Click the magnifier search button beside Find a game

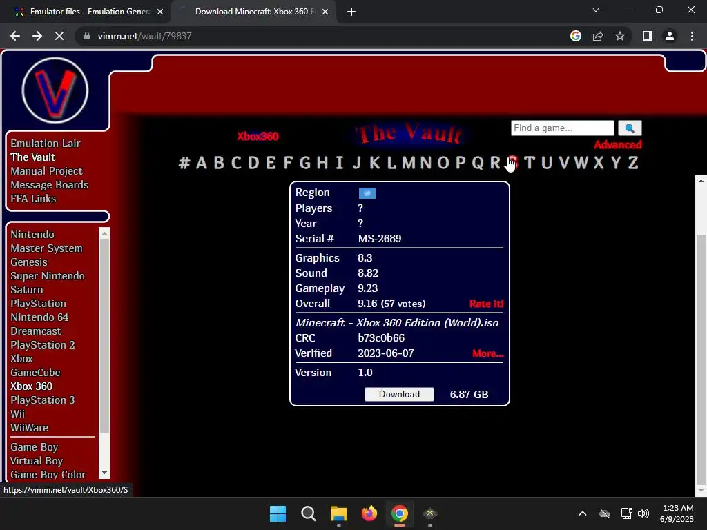point(630,128)
